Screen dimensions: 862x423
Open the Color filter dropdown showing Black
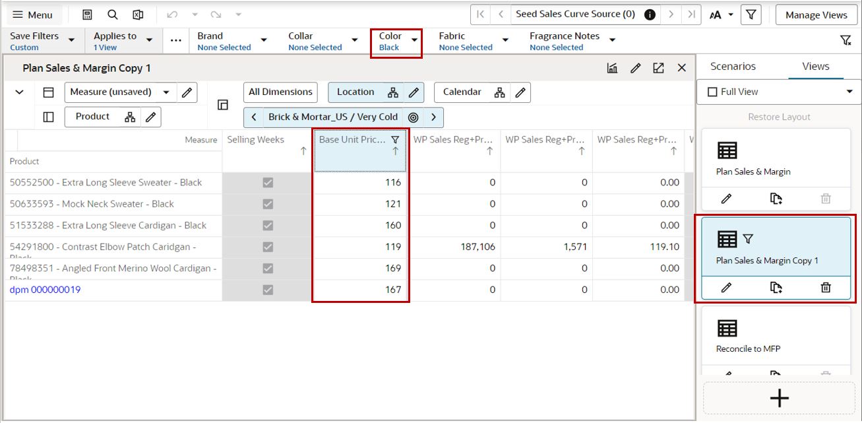(x=414, y=38)
